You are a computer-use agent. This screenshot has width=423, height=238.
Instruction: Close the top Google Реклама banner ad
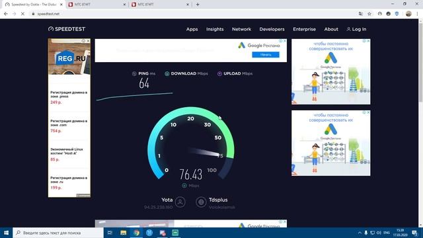click(x=285, y=41)
